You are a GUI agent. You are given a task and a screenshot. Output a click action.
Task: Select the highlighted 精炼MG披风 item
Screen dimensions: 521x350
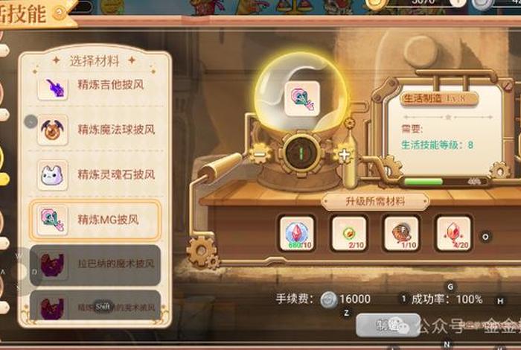click(96, 220)
